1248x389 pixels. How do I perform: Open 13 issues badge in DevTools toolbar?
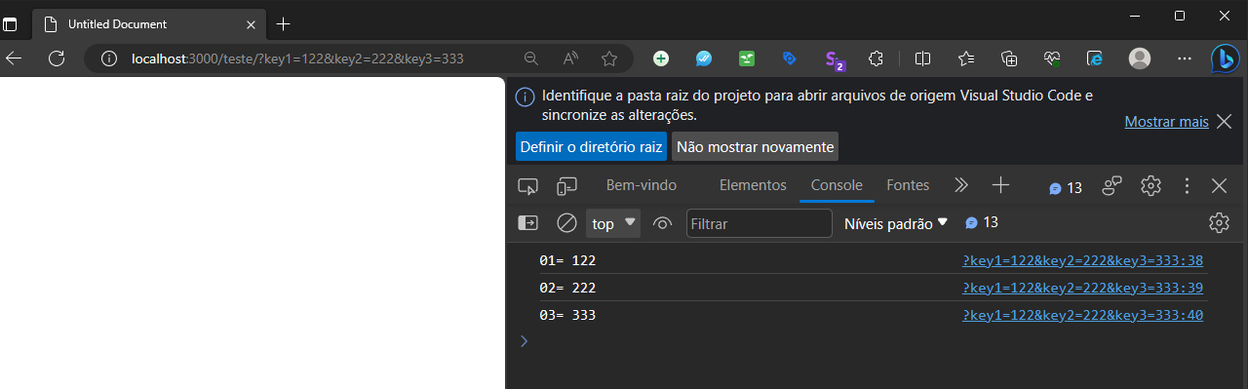pos(1066,187)
